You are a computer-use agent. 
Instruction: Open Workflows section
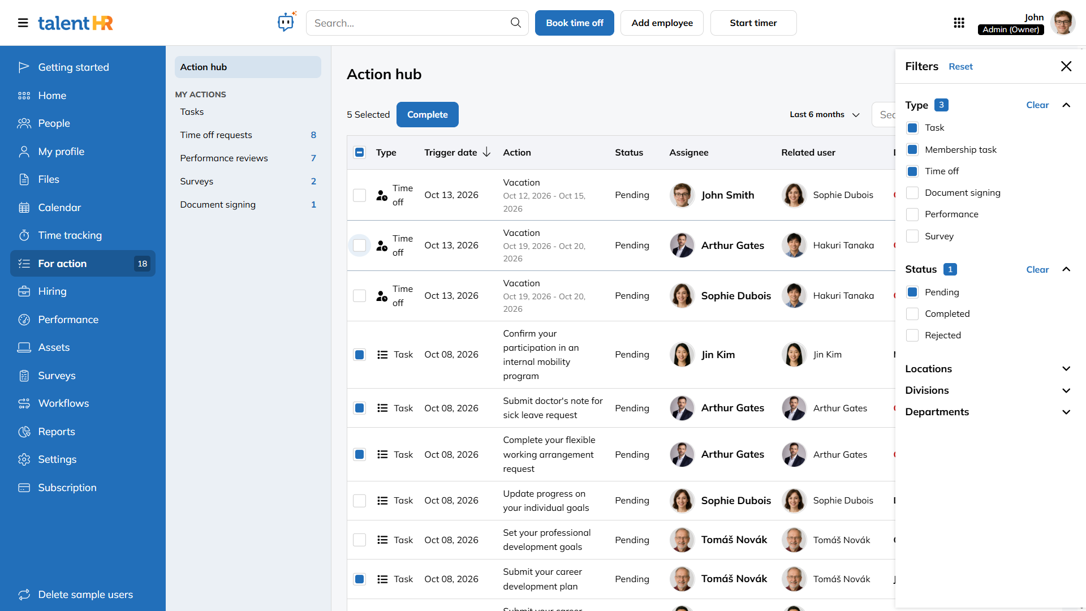(83, 403)
